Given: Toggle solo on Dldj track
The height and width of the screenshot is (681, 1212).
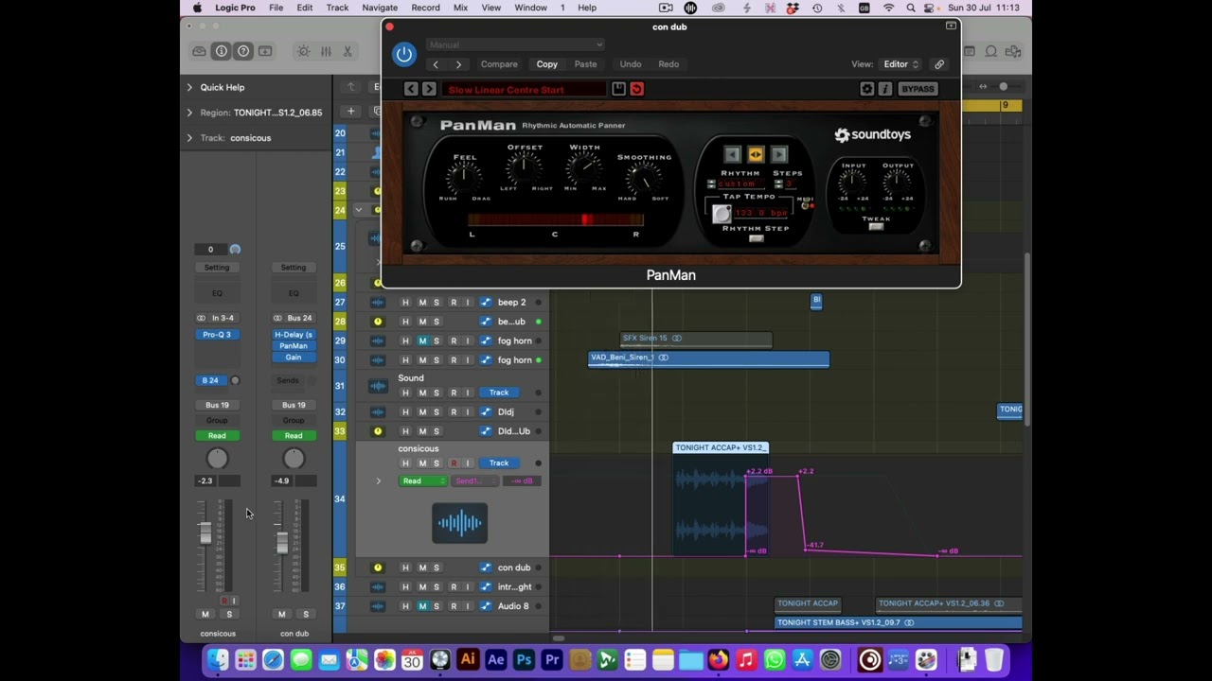Looking at the screenshot, I should click(x=437, y=411).
